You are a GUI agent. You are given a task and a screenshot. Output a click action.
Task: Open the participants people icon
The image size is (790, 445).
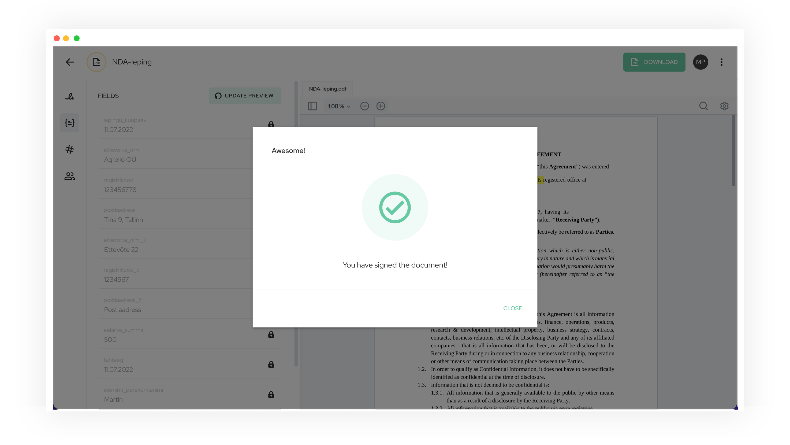pyautogui.click(x=70, y=176)
